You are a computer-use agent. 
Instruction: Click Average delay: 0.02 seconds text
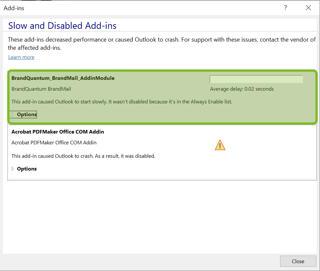point(242,89)
